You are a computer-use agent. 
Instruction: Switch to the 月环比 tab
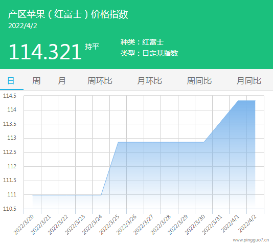coord(150,81)
